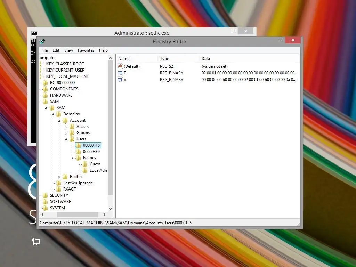Click the binary value icon for F
The image size is (356, 267).
(120, 73)
